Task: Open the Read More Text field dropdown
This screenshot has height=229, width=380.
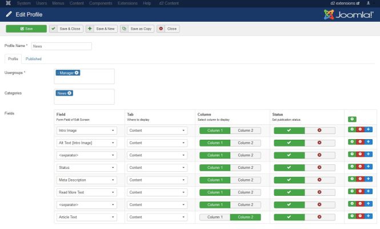Action: [x=86, y=192]
